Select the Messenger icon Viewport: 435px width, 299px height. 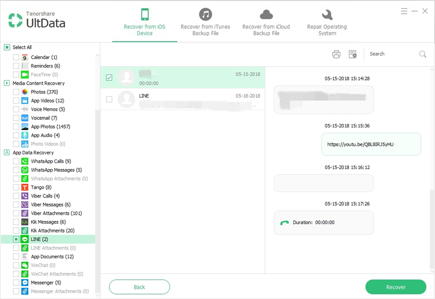coord(25,282)
